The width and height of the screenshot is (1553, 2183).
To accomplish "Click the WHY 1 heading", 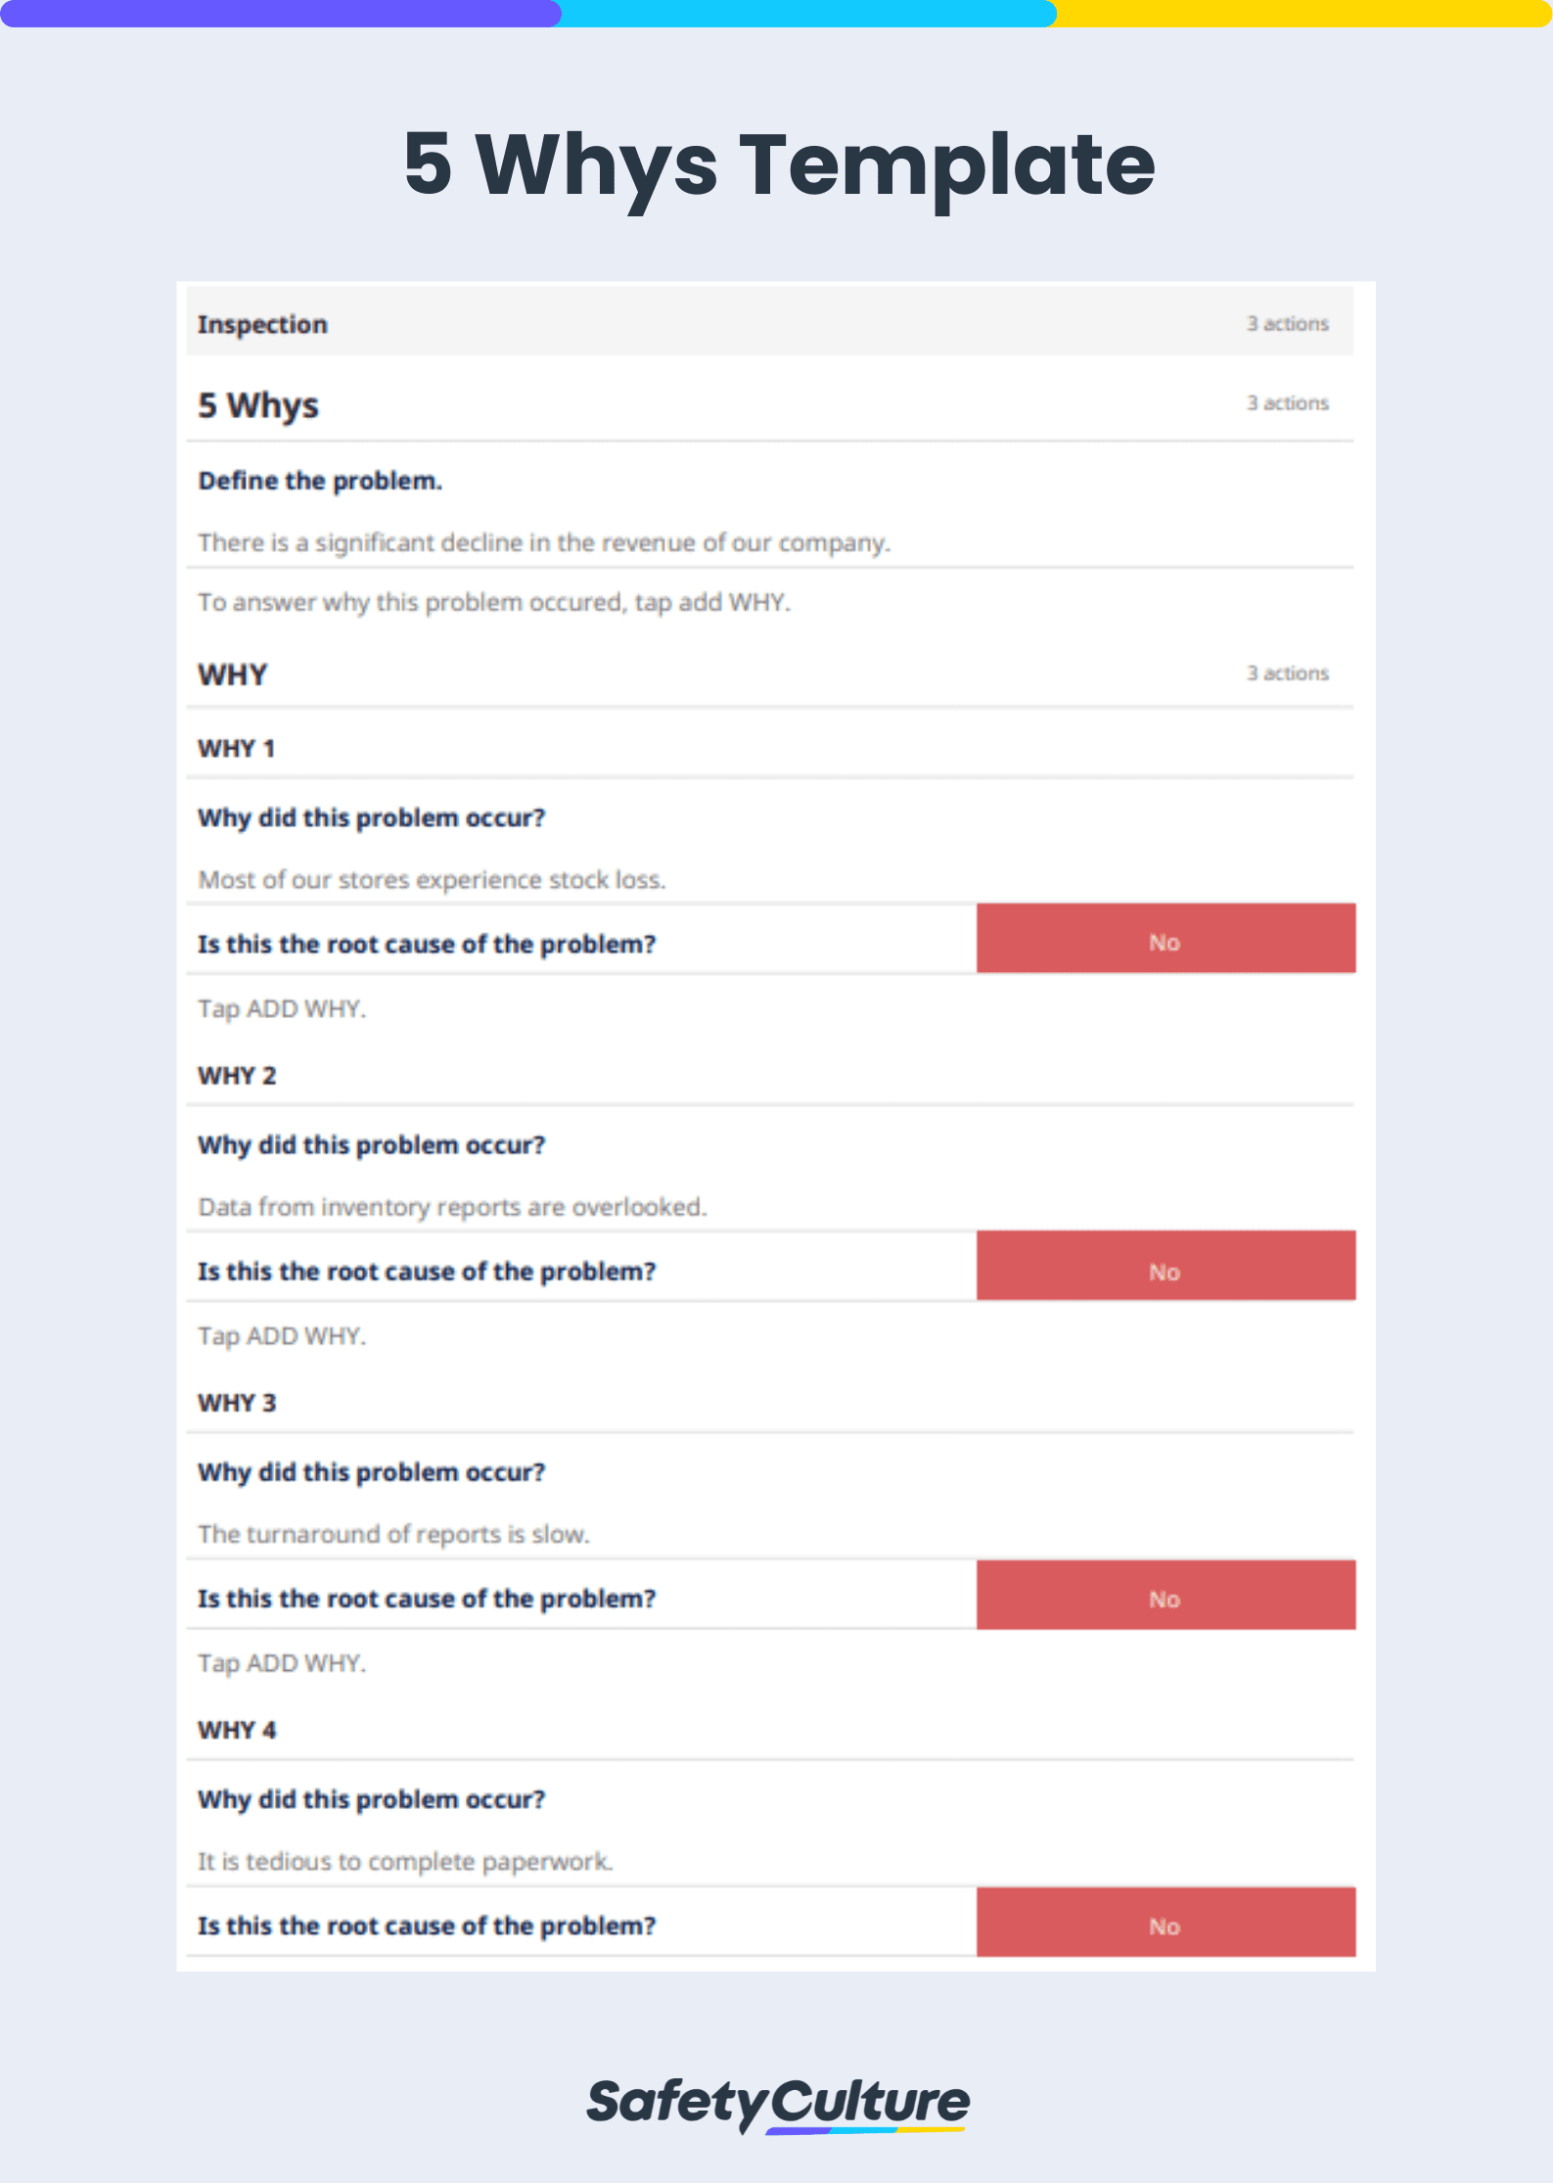I will click(236, 749).
